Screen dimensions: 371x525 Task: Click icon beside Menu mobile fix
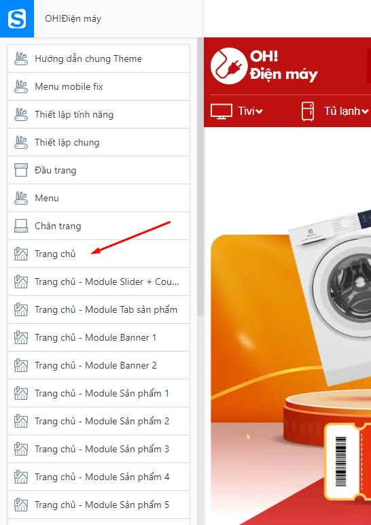tap(21, 86)
